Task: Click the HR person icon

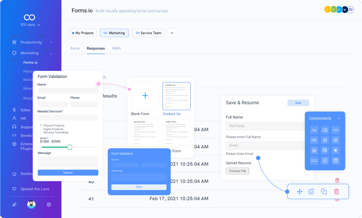Action: (x=14, y=118)
